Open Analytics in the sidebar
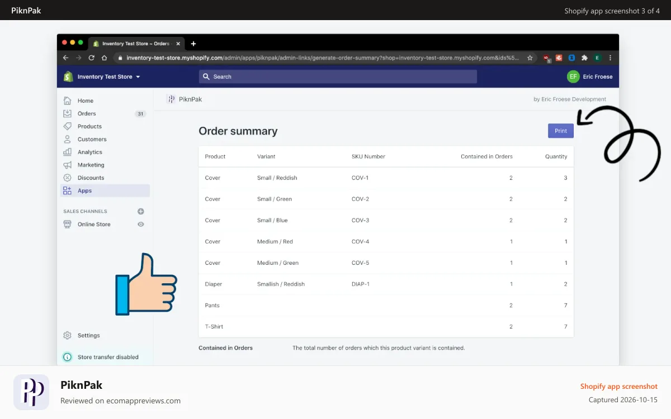The height and width of the screenshot is (419, 671). coord(90,152)
